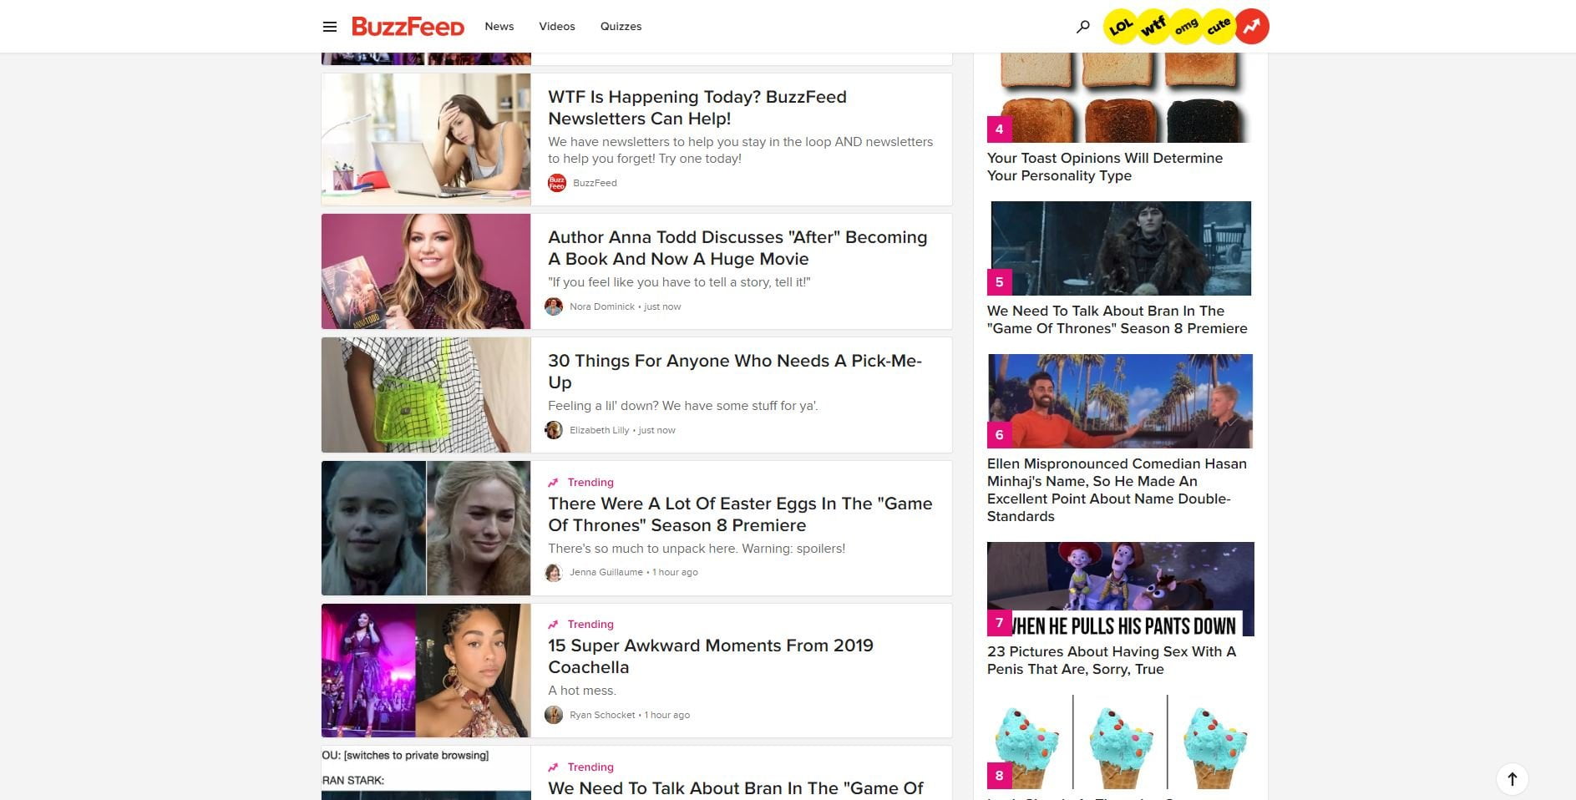Image resolution: width=1576 pixels, height=800 pixels.
Task: Open the News nav item
Action: tap(499, 27)
